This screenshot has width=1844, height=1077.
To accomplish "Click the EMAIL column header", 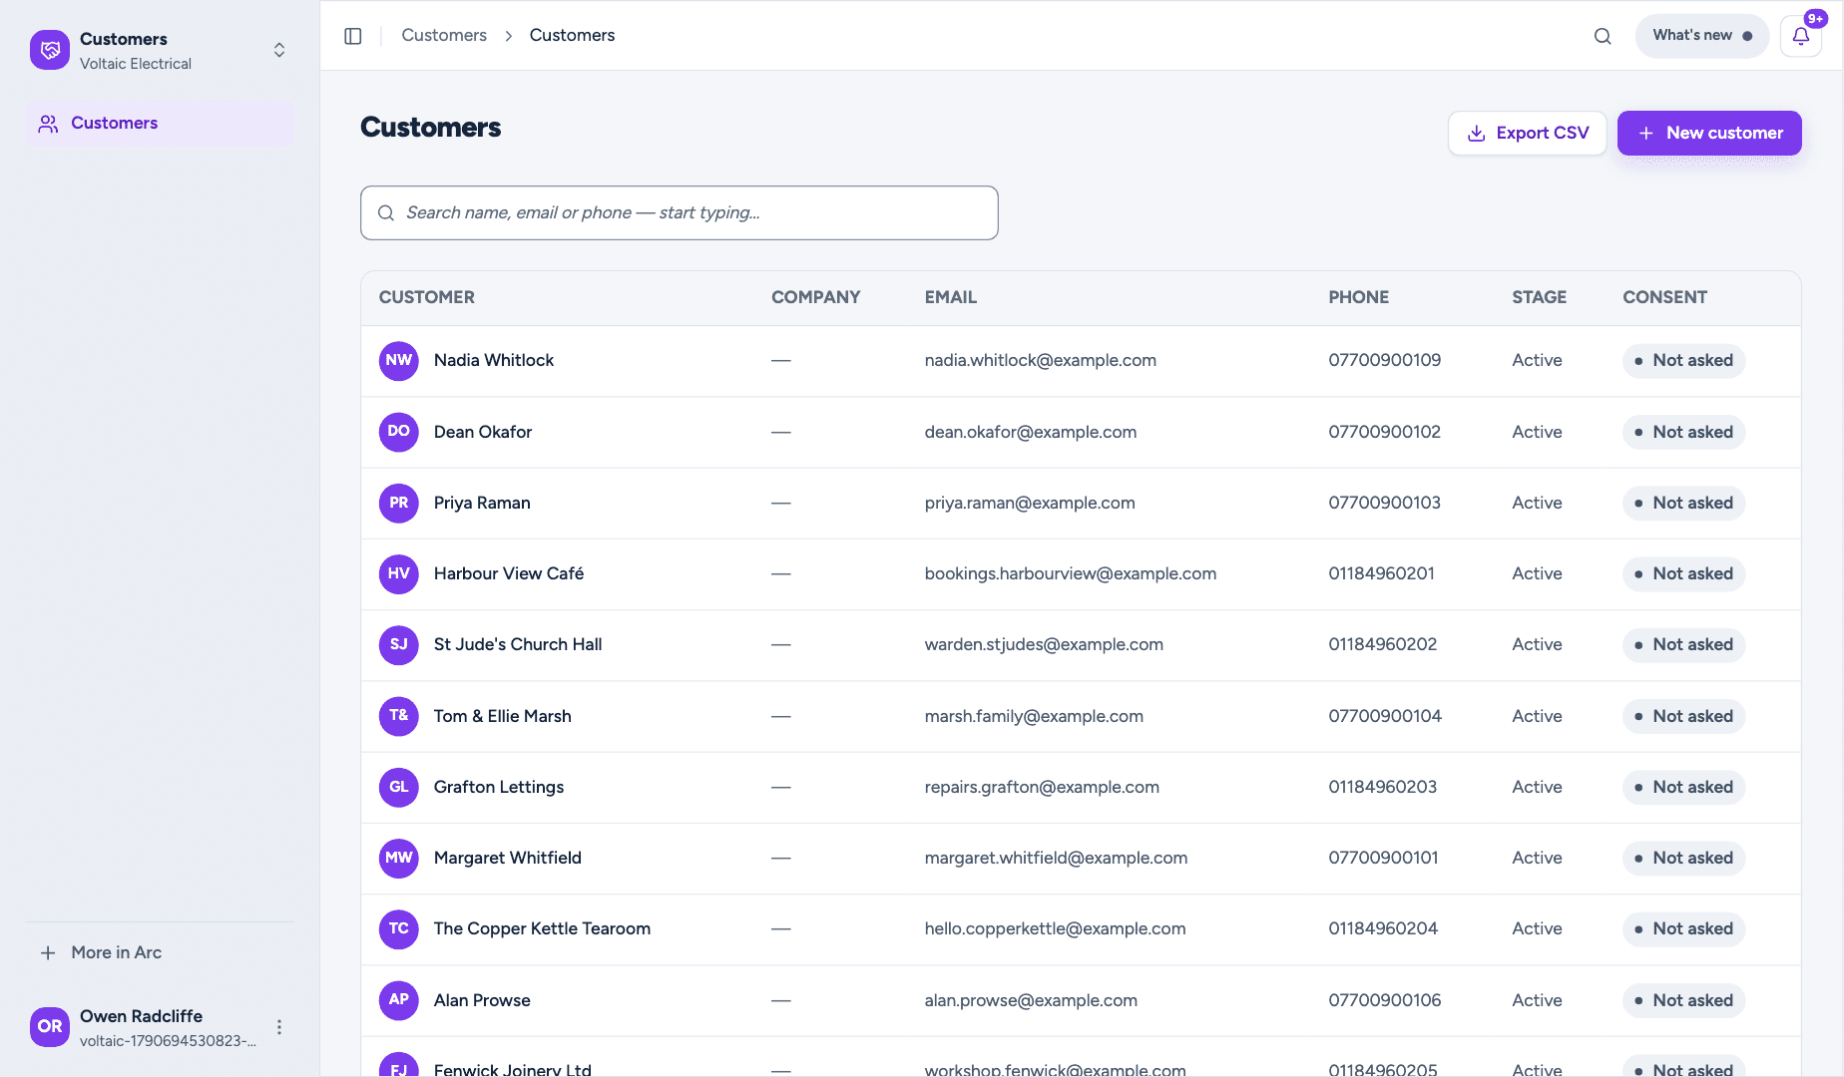I will pyautogui.click(x=951, y=297).
